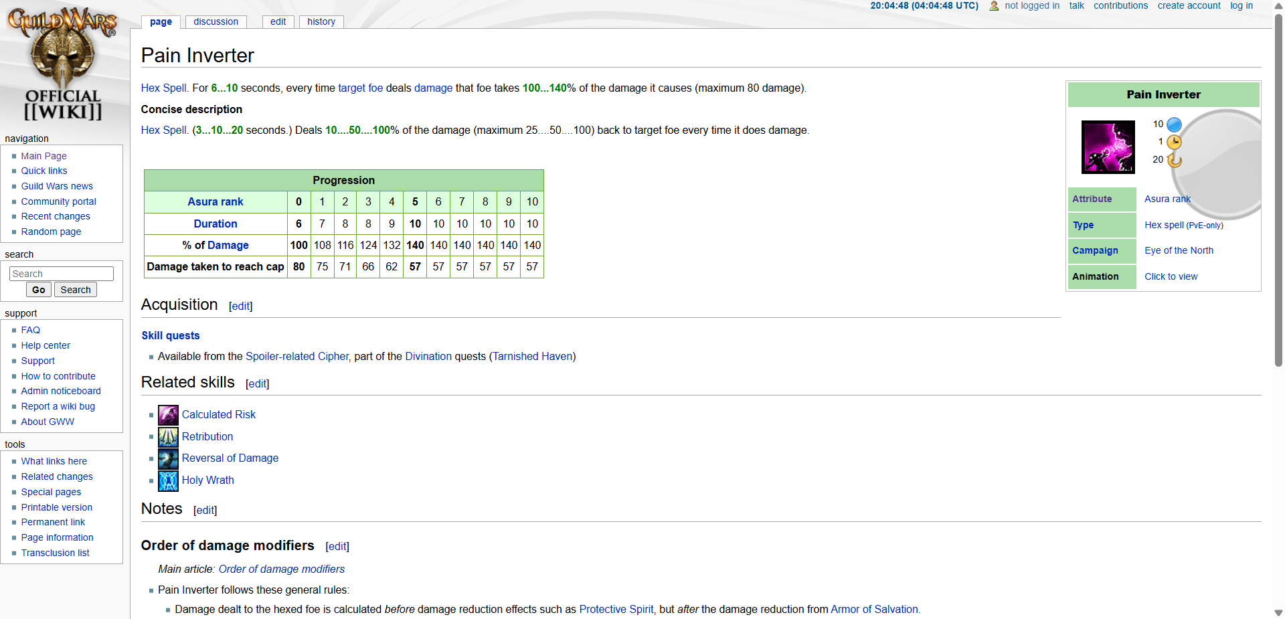This screenshot has height=619, width=1285.
Task: Open the Divination quests link
Action: point(428,356)
